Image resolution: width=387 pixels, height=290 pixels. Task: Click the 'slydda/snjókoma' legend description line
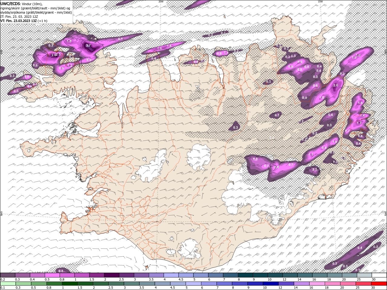pyautogui.click(x=36, y=12)
